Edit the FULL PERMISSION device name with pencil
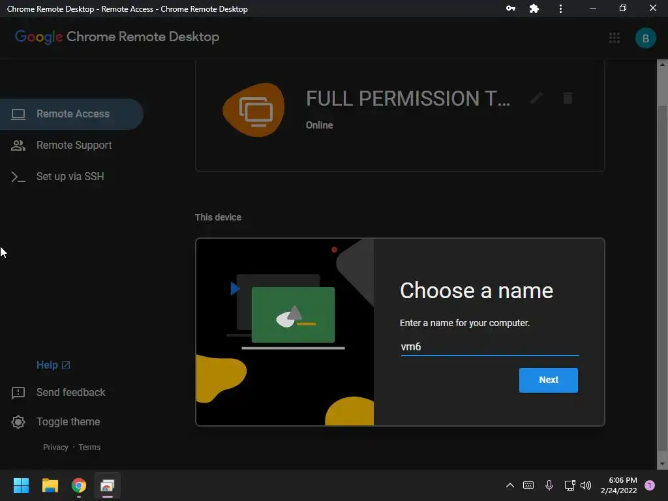Image resolution: width=668 pixels, height=501 pixels. coord(536,99)
